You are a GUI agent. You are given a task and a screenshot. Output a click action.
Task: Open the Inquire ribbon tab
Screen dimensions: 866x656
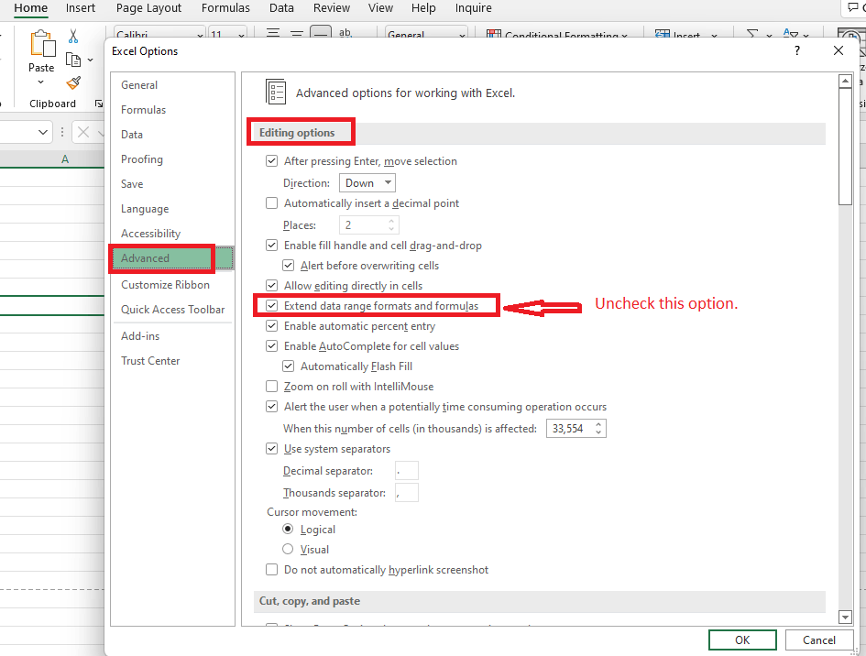pyautogui.click(x=473, y=8)
